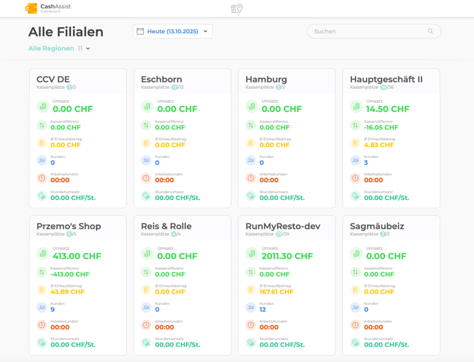Click Kassenplätze badge in Reis & Rolle card
The width and height of the screenshot is (474, 362).
(174, 234)
